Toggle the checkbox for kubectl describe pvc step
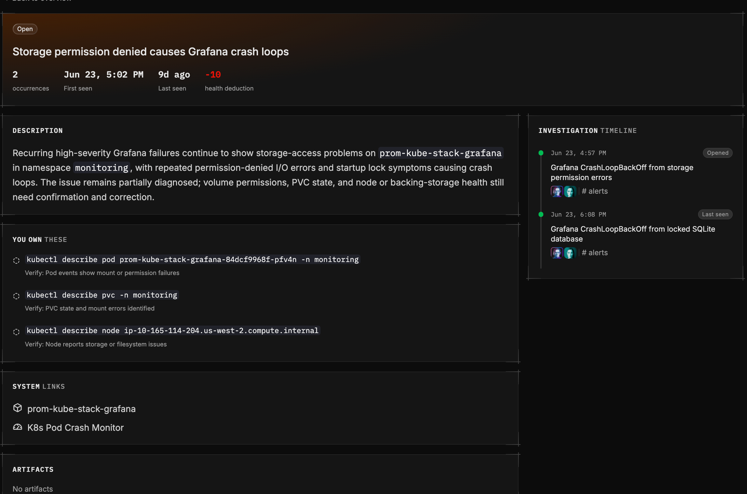The height and width of the screenshot is (494, 747). coord(16,296)
